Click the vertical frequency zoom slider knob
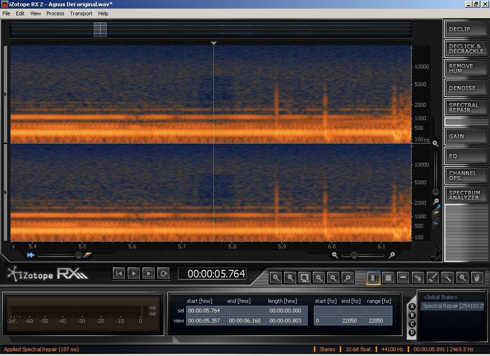 435,192
